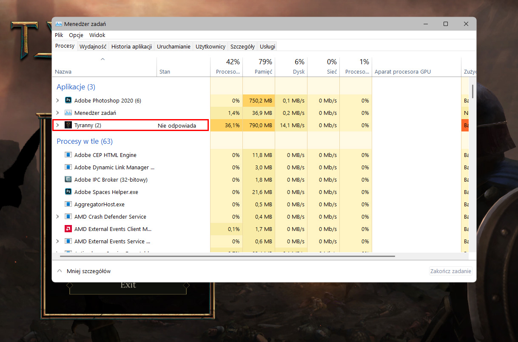Image resolution: width=518 pixels, height=342 pixels.
Task: Expand the Adobe Photoshop 2020 process group
Action: click(x=58, y=100)
